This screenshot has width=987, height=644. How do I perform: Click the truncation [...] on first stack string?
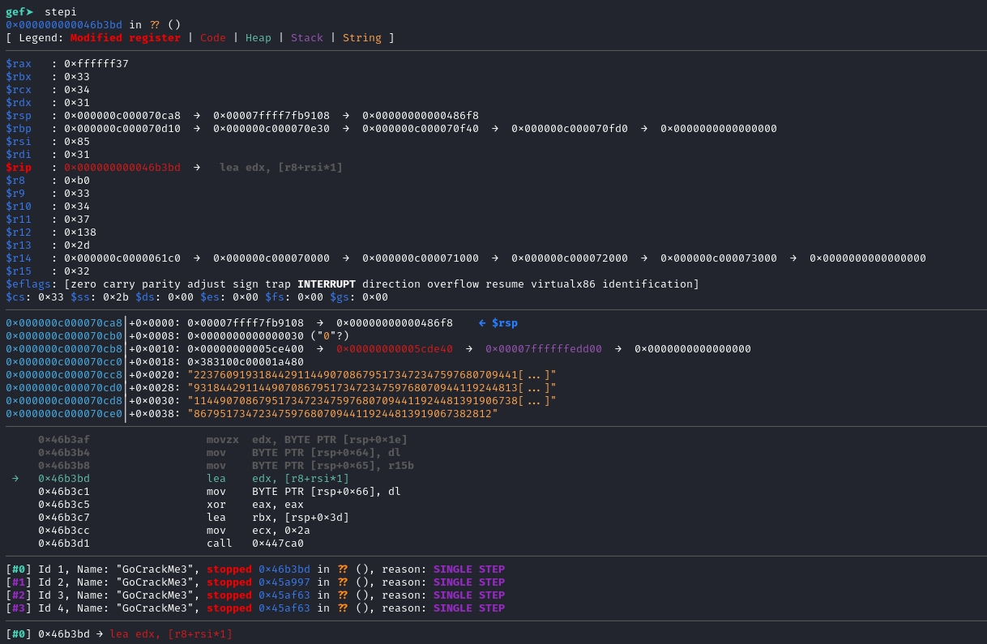[x=534, y=375]
